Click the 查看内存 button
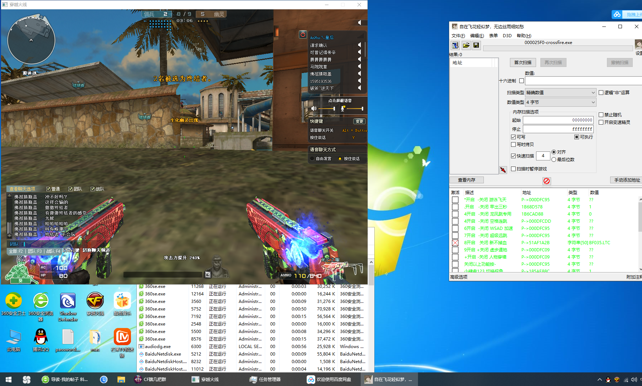Viewport: 642px width, 386px height. (x=467, y=180)
